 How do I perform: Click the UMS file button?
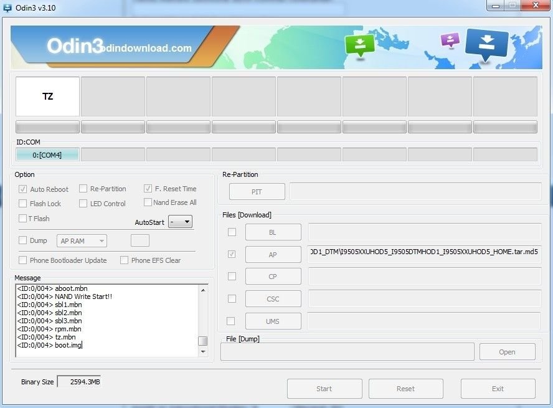[273, 321]
